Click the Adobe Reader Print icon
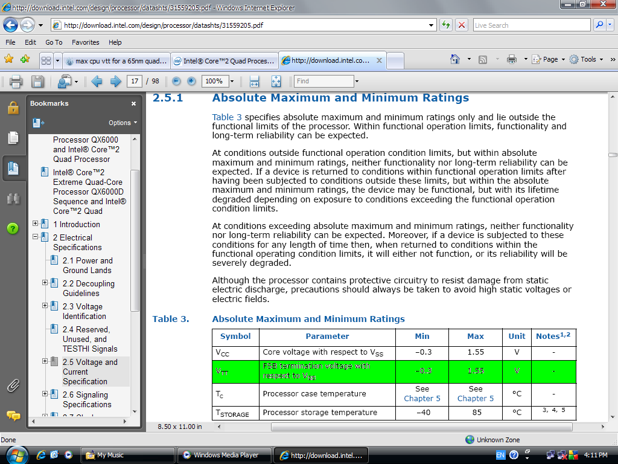 (16, 82)
